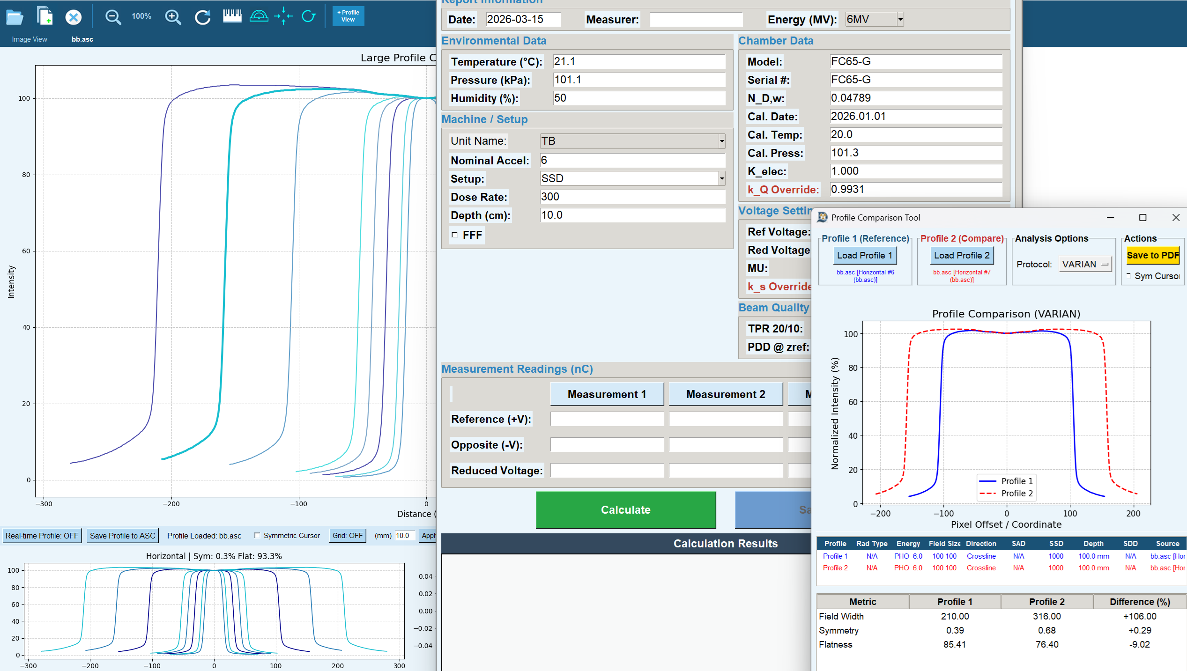
Task: Click the Nominal Accel field
Action: point(632,160)
